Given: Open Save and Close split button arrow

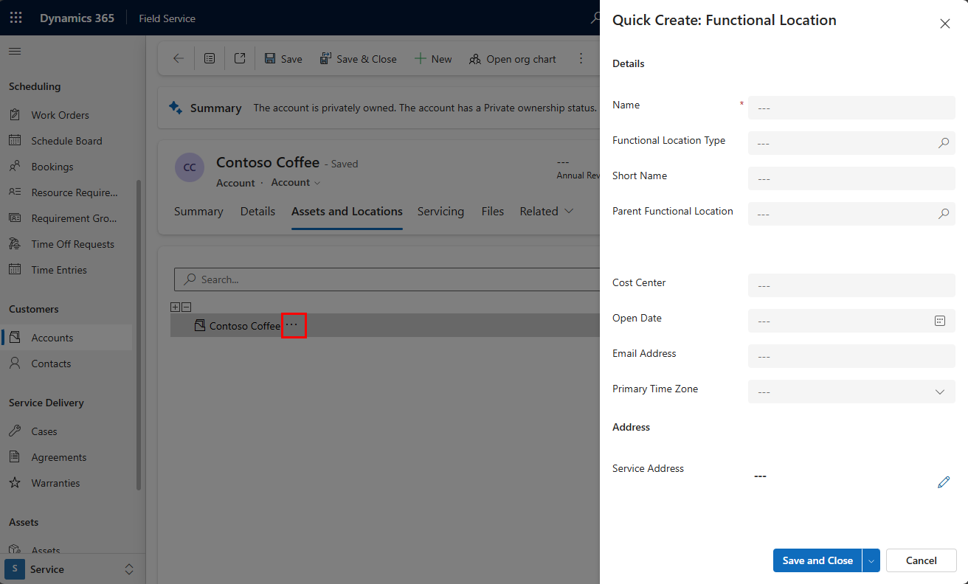Looking at the screenshot, I should pos(871,560).
